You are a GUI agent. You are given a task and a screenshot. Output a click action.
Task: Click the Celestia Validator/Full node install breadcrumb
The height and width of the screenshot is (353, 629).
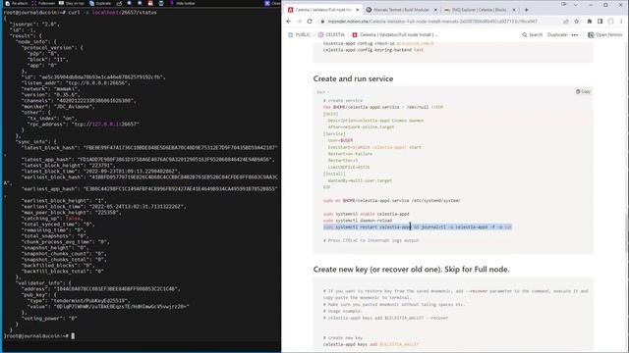(x=395, y=35)
